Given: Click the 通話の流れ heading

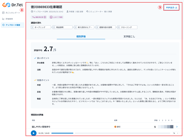Looking at the screenshot, I should tap(36, 23).
